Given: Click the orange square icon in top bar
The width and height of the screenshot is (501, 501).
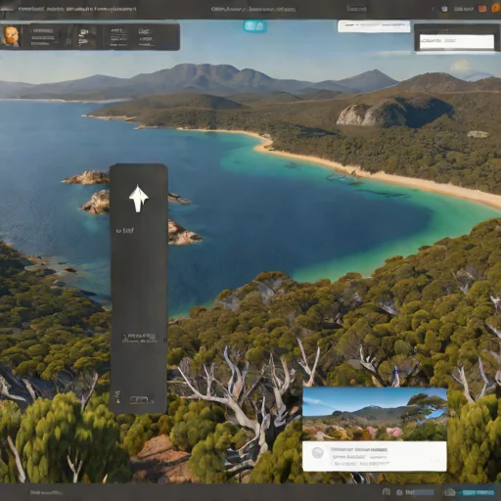Looking at the screenshot, I should pyautogui.click(x=482, y=9).
